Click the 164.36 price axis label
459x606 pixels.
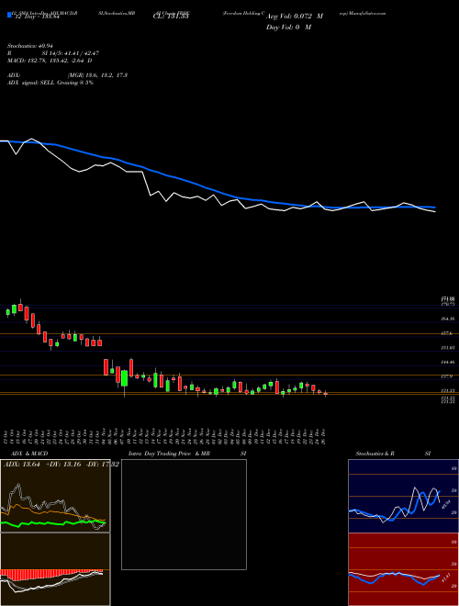449,319
